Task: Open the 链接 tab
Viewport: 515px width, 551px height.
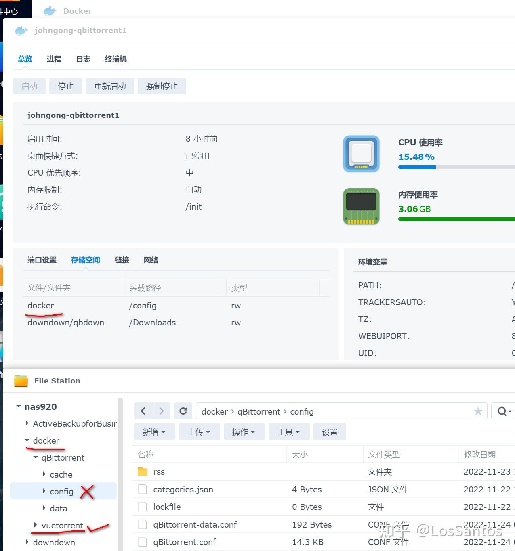Action: point(122,260)
